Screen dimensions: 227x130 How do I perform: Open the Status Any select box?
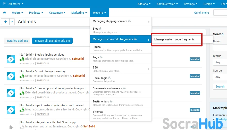pyautogui.click(x=220, y=62)
